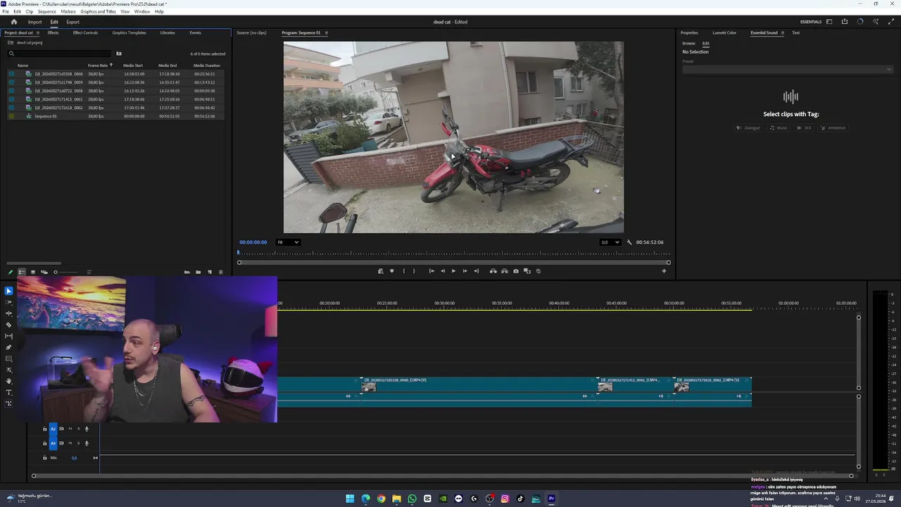The width and height of the screenshot is (901, 507).
Task: Switch project panel to icon view
Action: click(x=33, y=272)
